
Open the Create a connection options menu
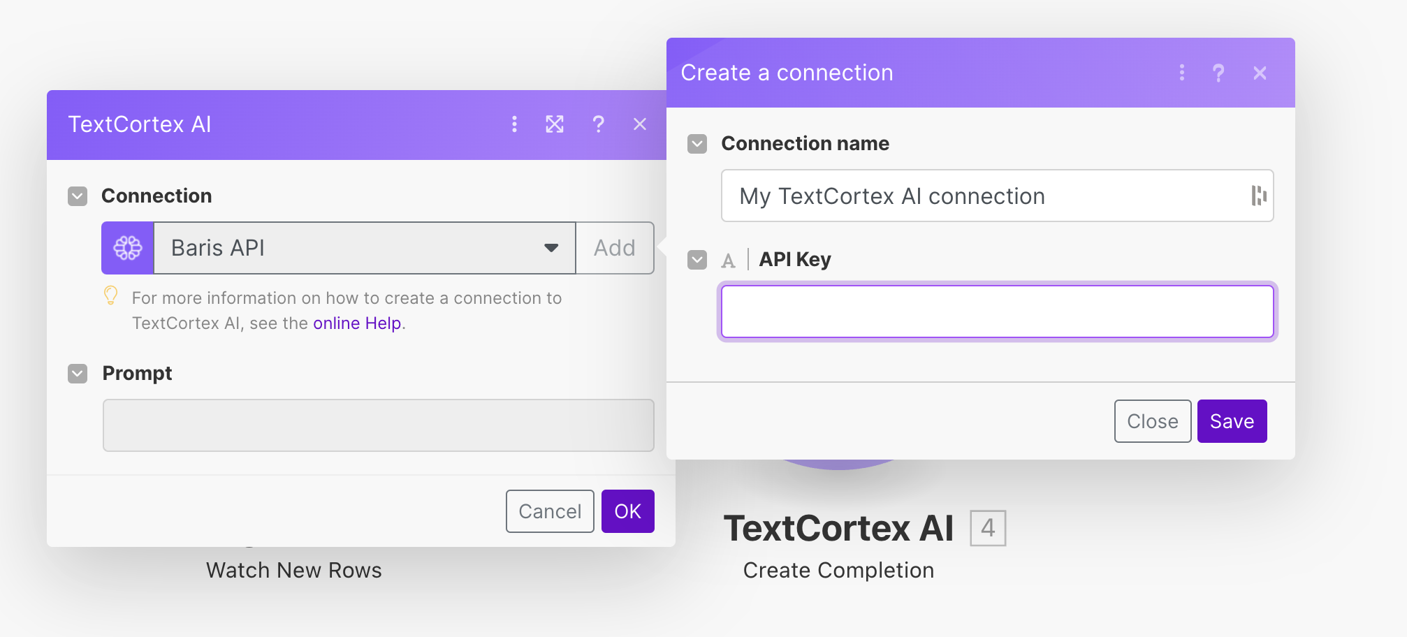click(1182, 73)
